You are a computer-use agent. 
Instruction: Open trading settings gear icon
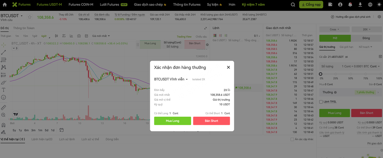[379, 17]
